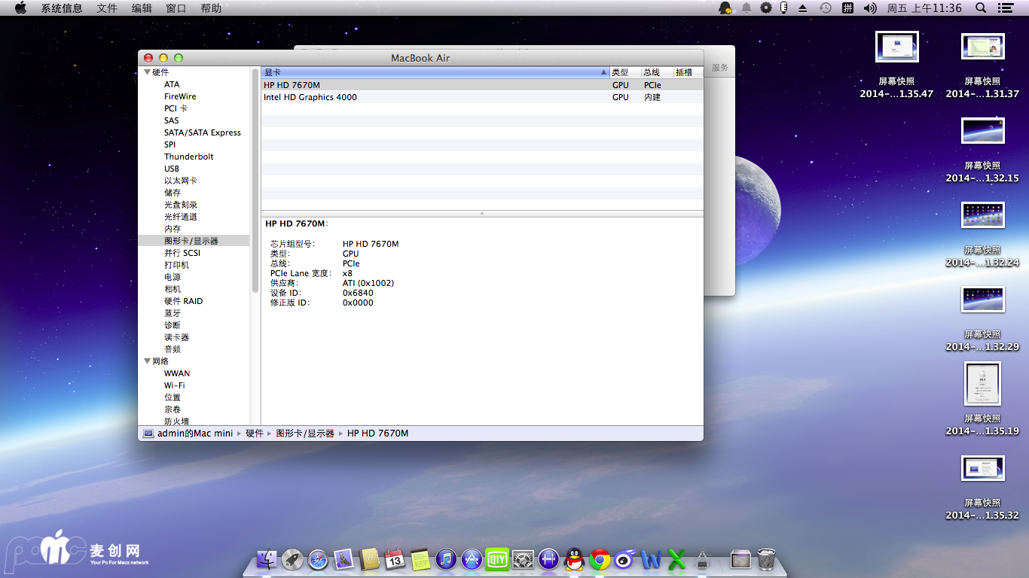Sort list by the 显卡 column header
Image resolution: width=1029 pixels, height=578 pixels.
[x=433, y=72]
